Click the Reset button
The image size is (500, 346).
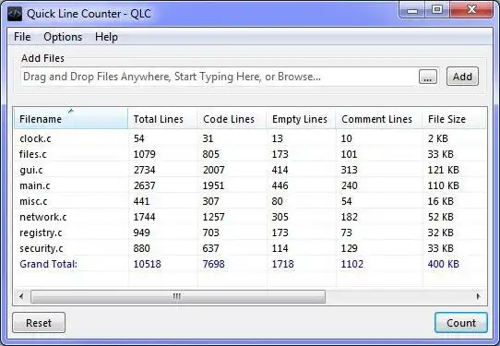39,323
